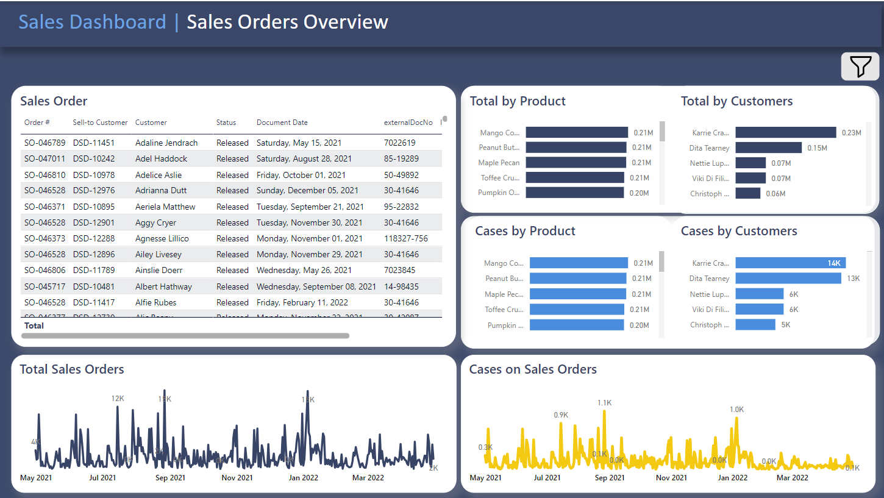
Task: Select the Agnesse Lillico customer cell
Action: point(162,238)
